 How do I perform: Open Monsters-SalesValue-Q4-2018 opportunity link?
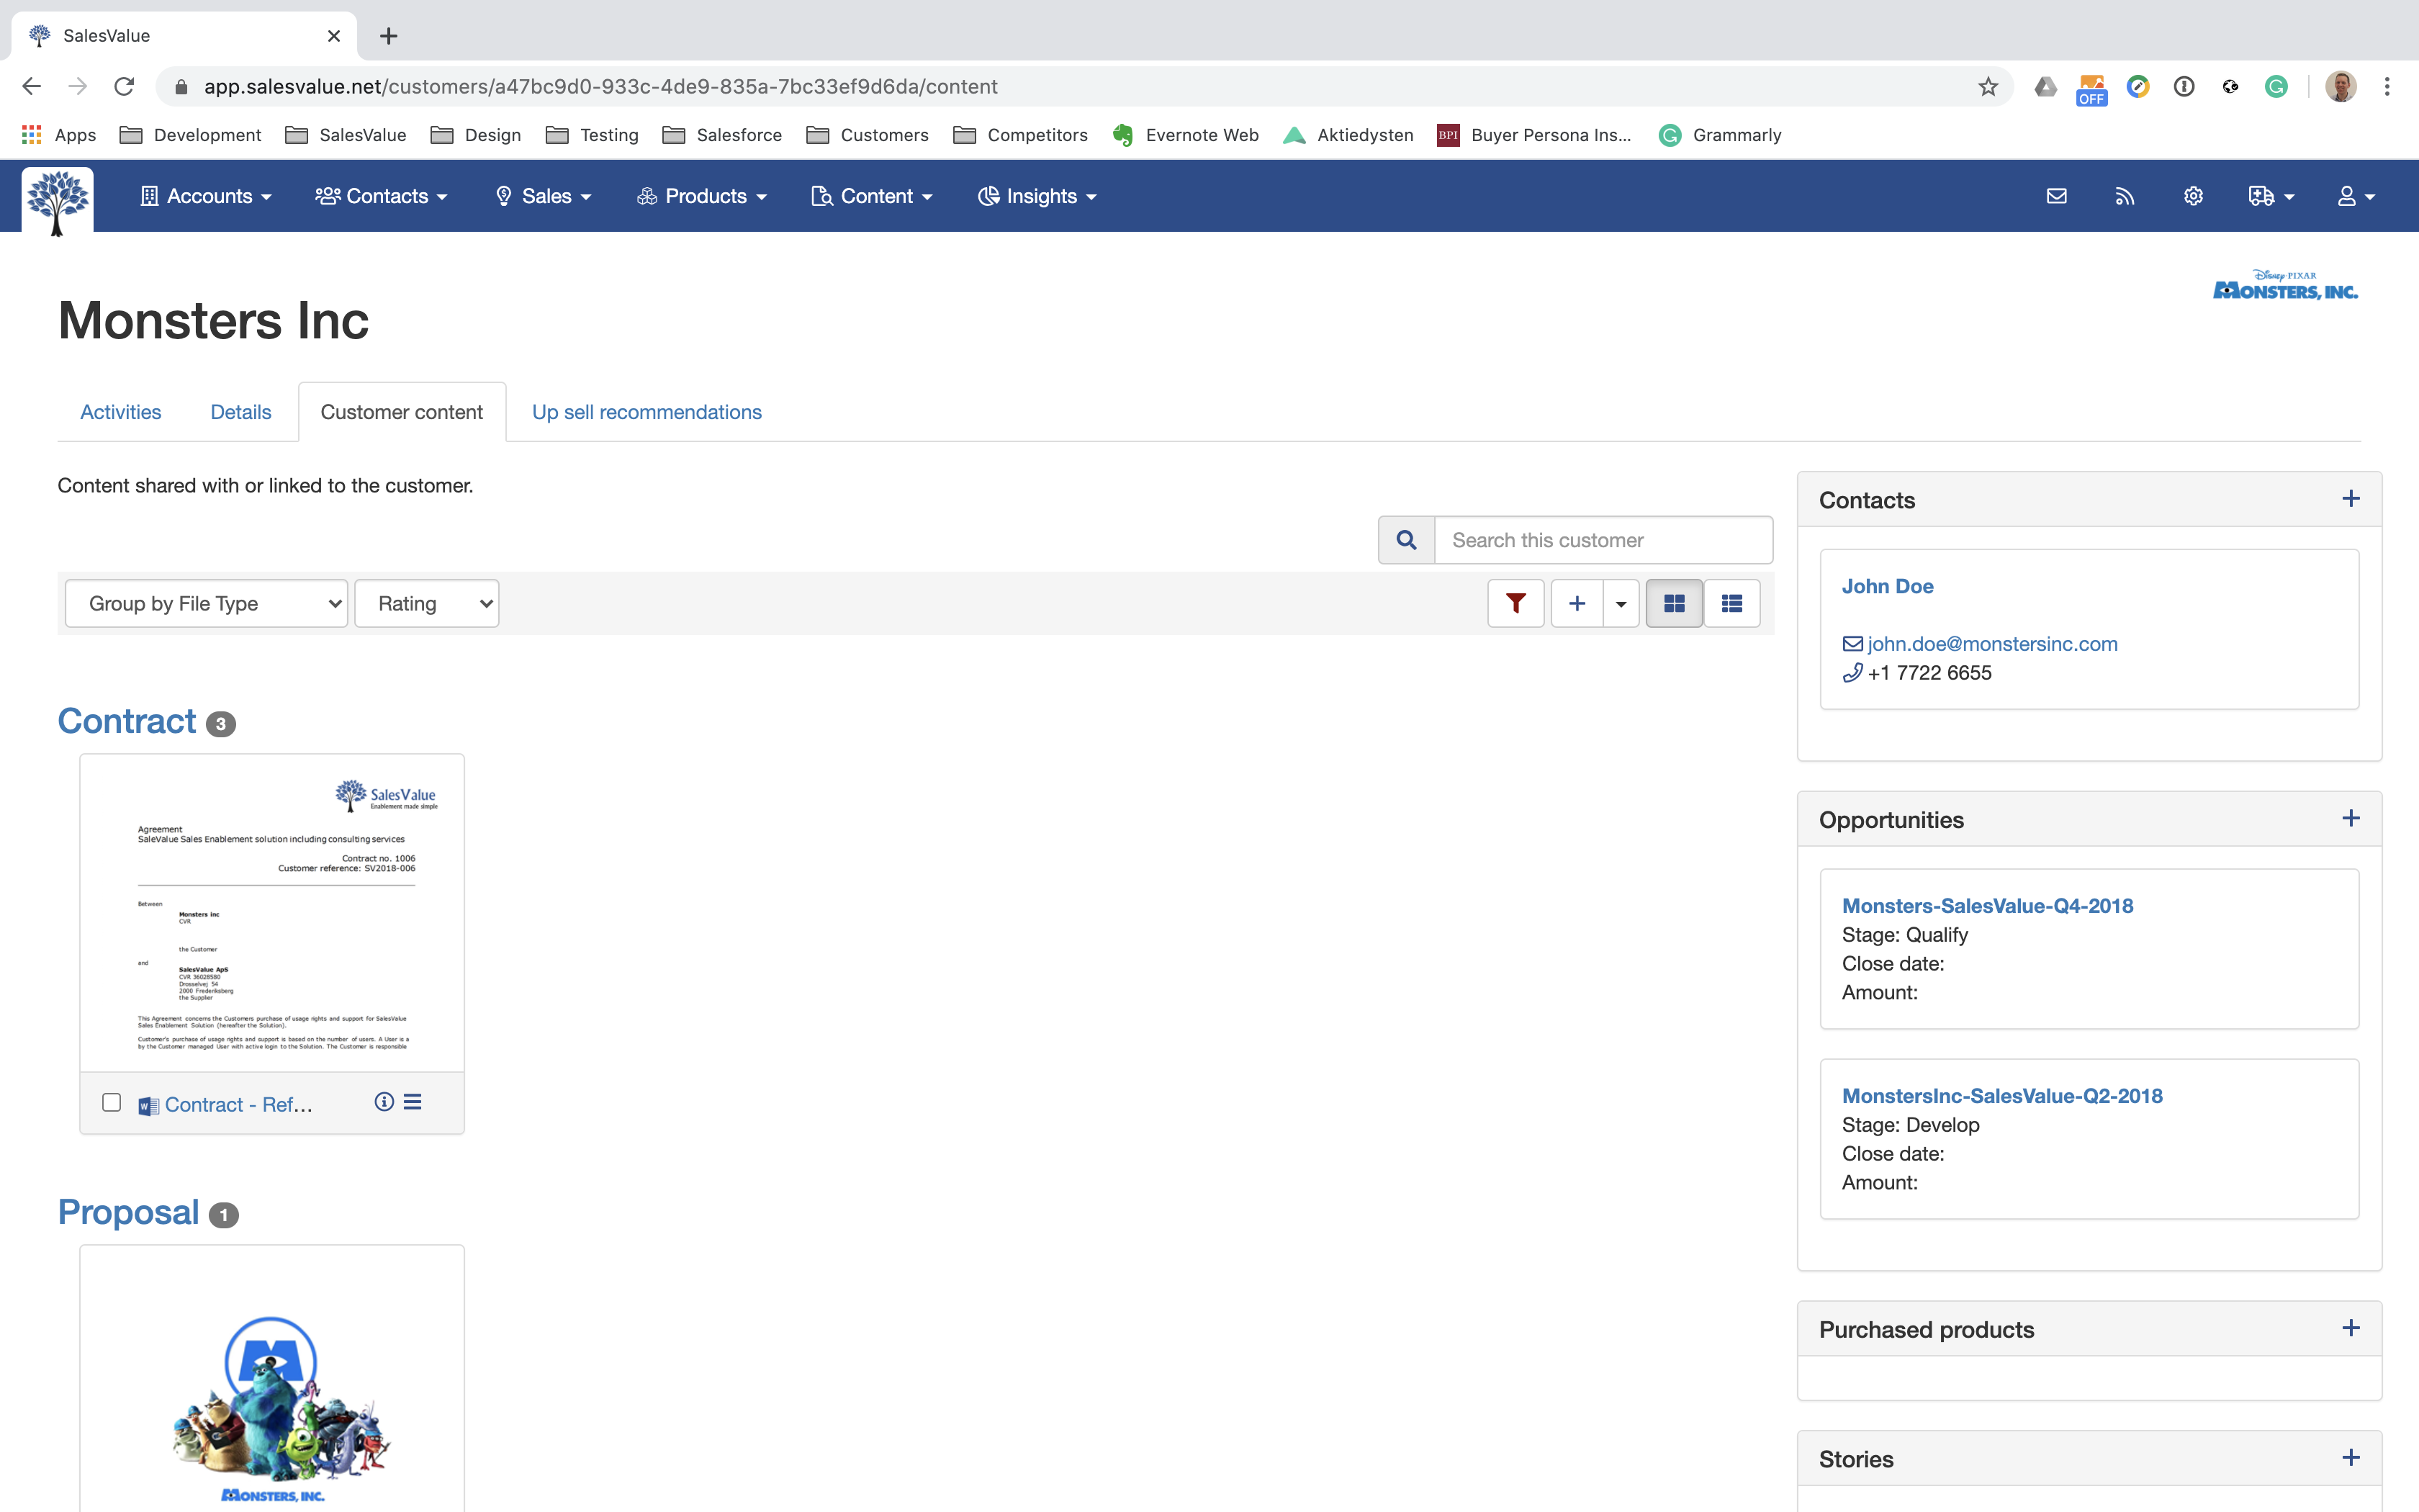pyautogui.click(x=1986, y=905)
